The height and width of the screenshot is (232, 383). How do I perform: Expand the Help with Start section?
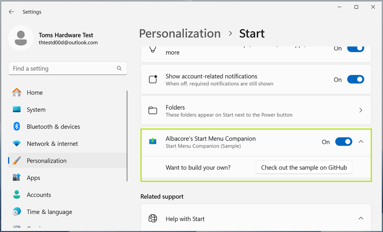[x=360, y=218]
